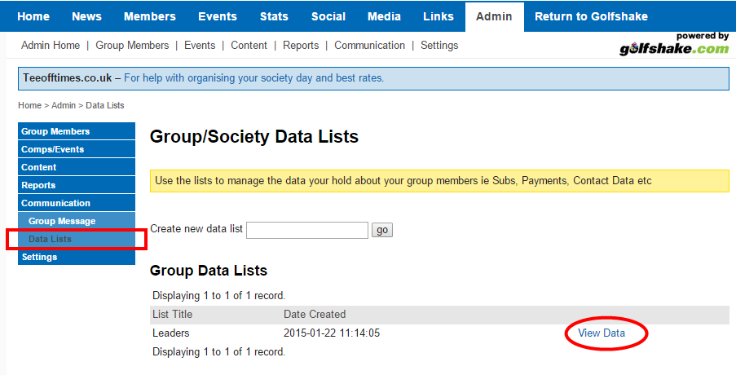This screenshot has height=375, width=736.
Task: Open the Members tab
Action: [149, 16]
